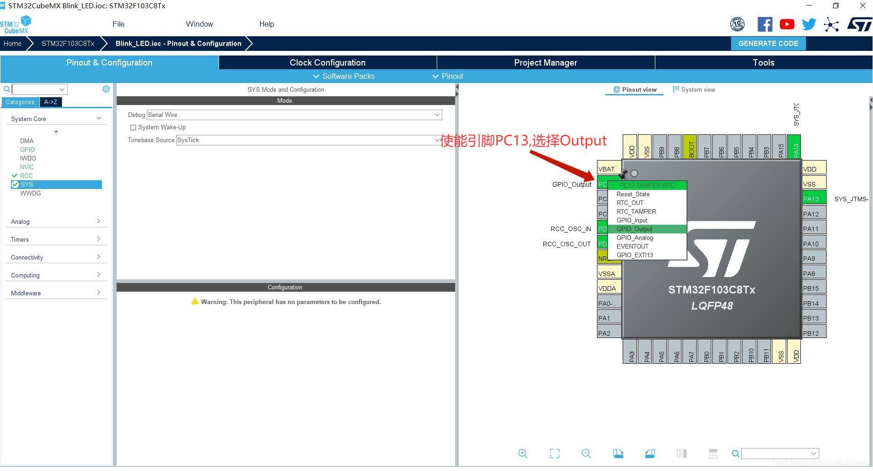The width and height of the screenshot is (873, 471).
Task: Open the Debug dropdown
Action: coord(294,115)
